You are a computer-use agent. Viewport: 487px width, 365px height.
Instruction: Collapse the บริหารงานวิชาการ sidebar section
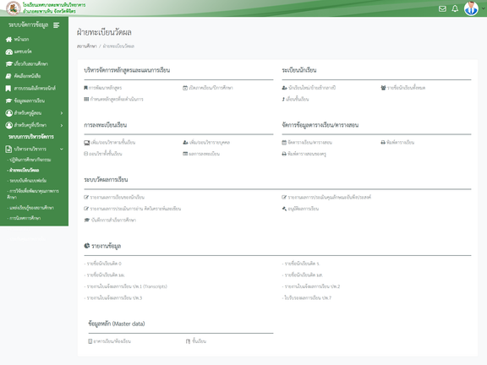[x=62, y=150]
